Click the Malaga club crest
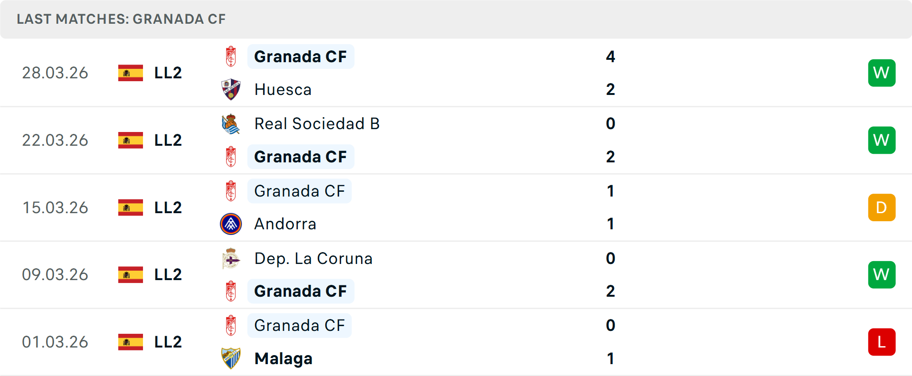 pyautogui.click(x=231, y=358)
